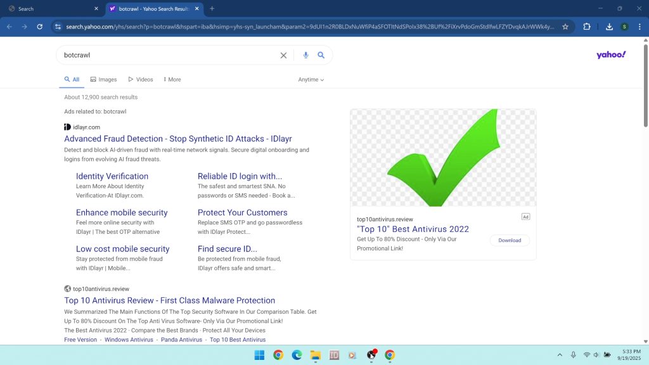
Task: Select the botcrawl Yahoo Search tab
Action: (154, 8)
